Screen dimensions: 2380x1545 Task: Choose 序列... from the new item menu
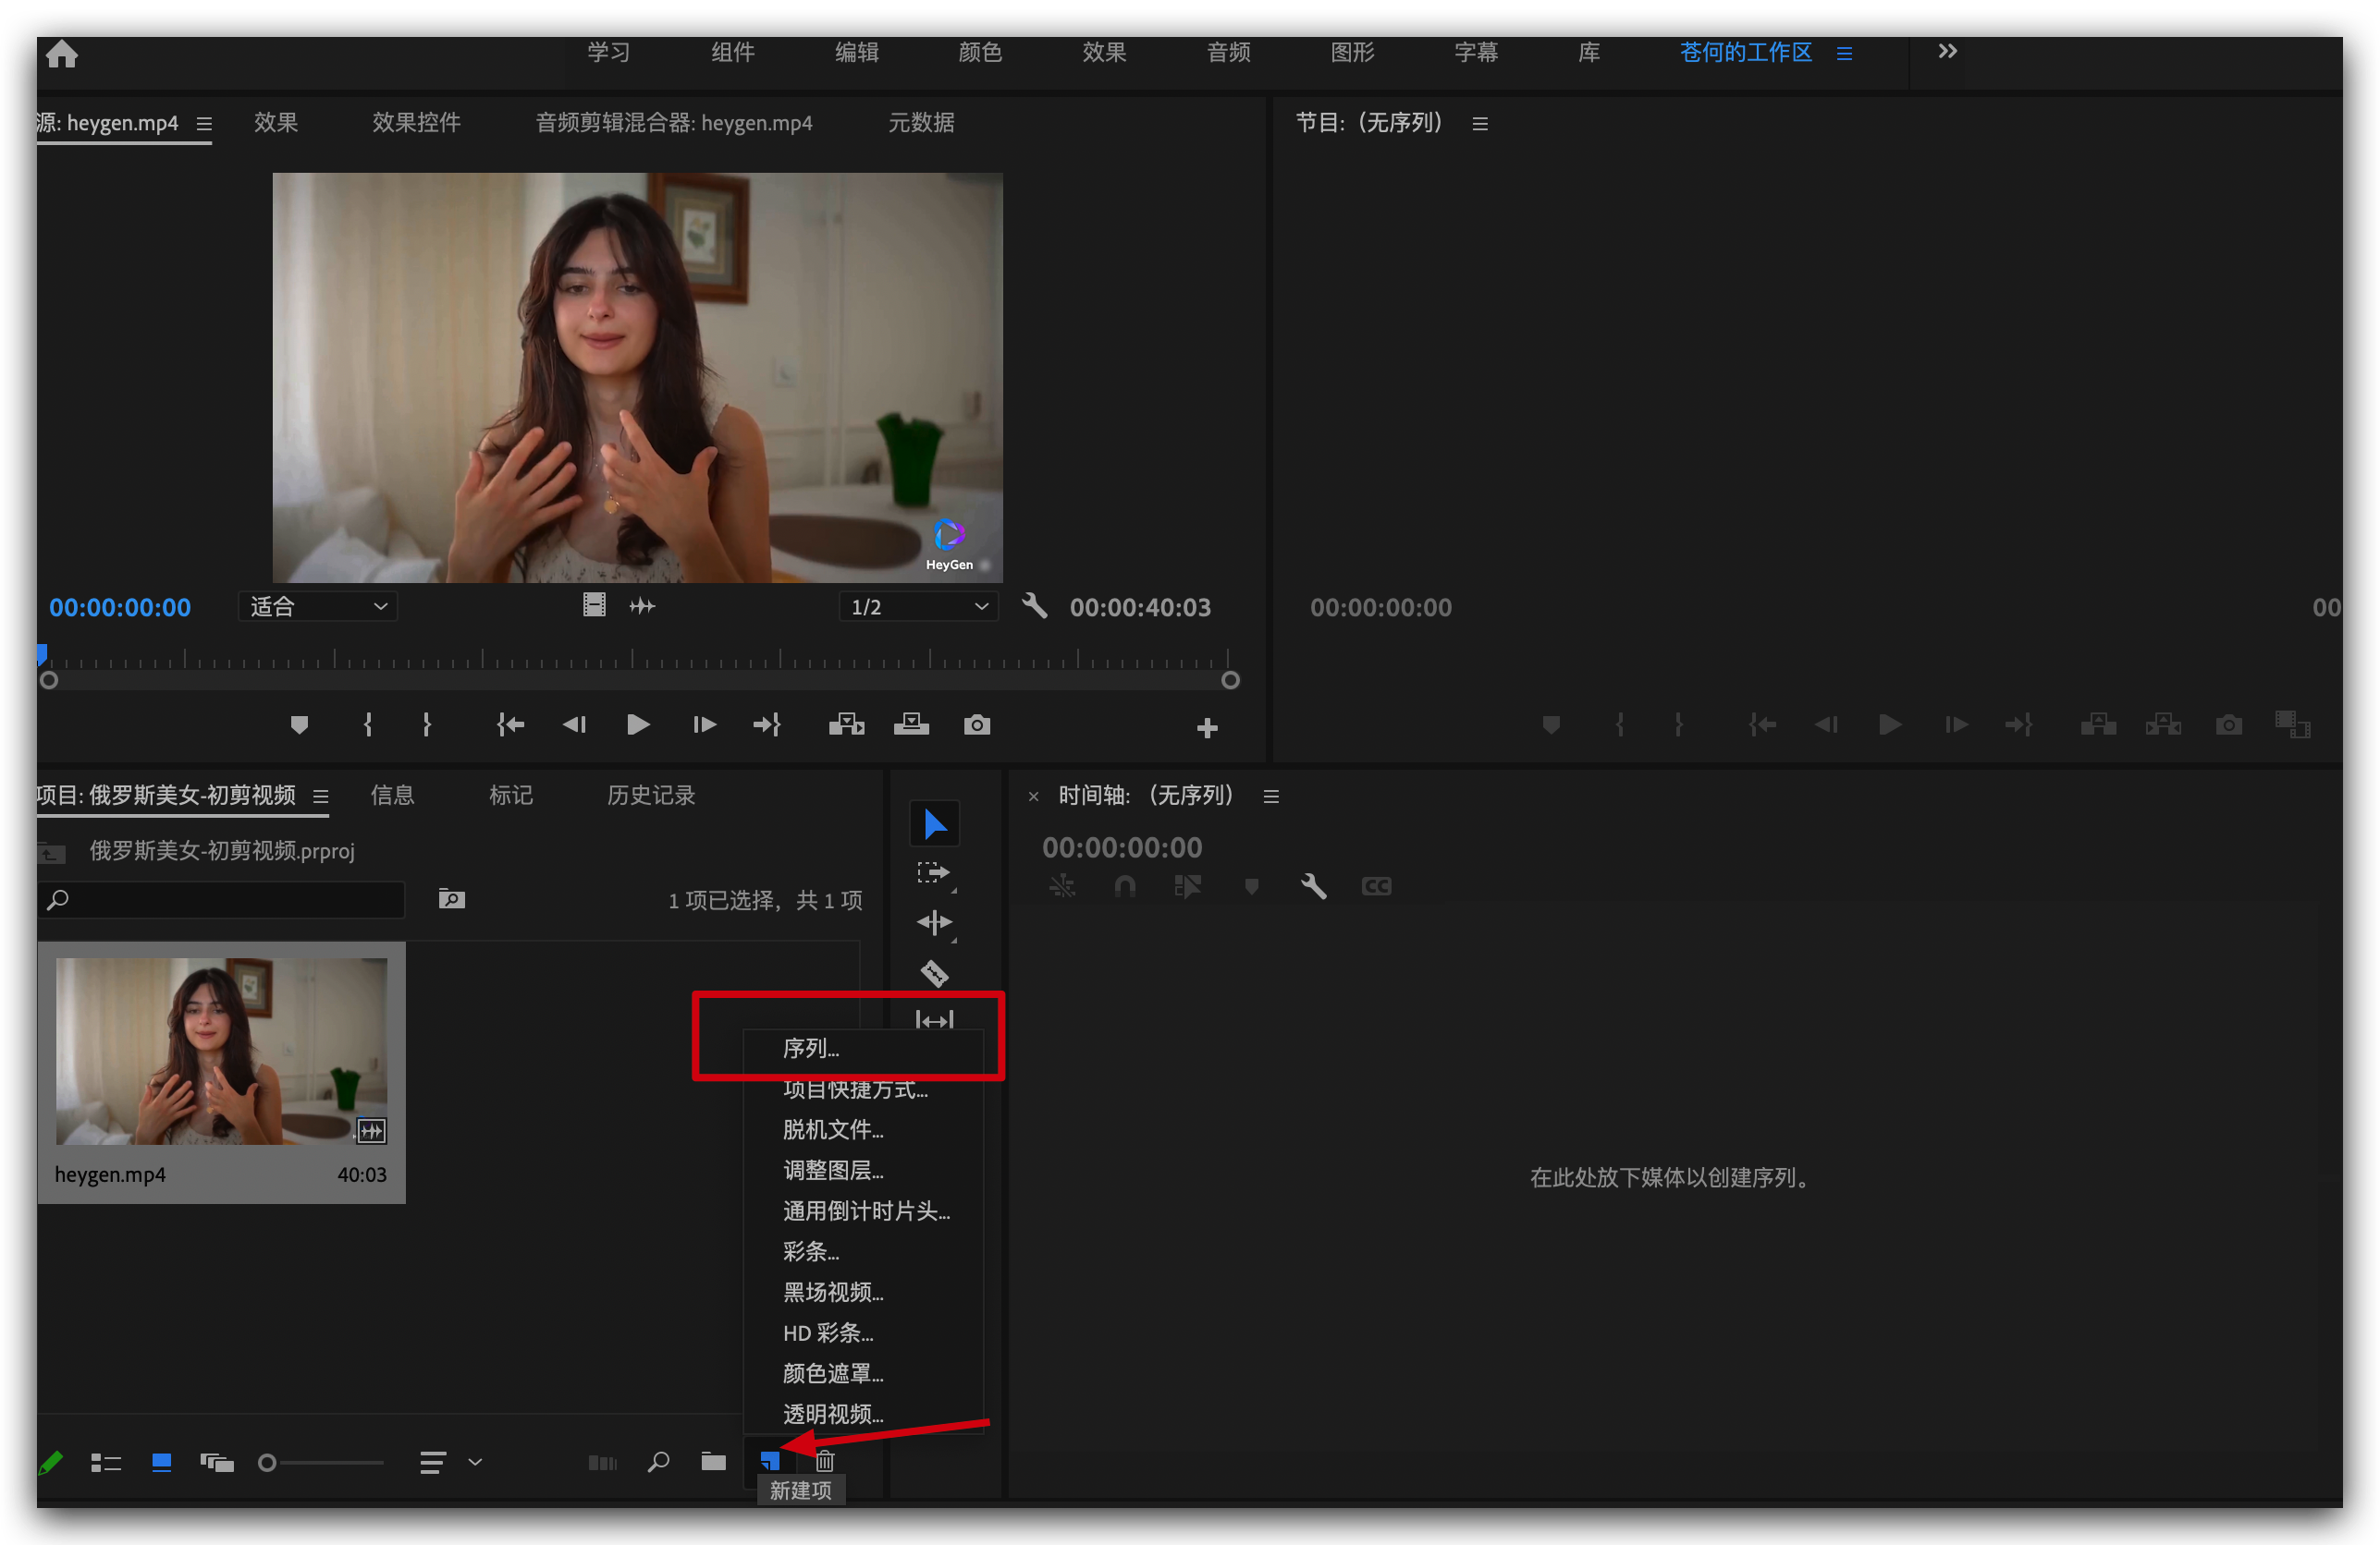811,1048
